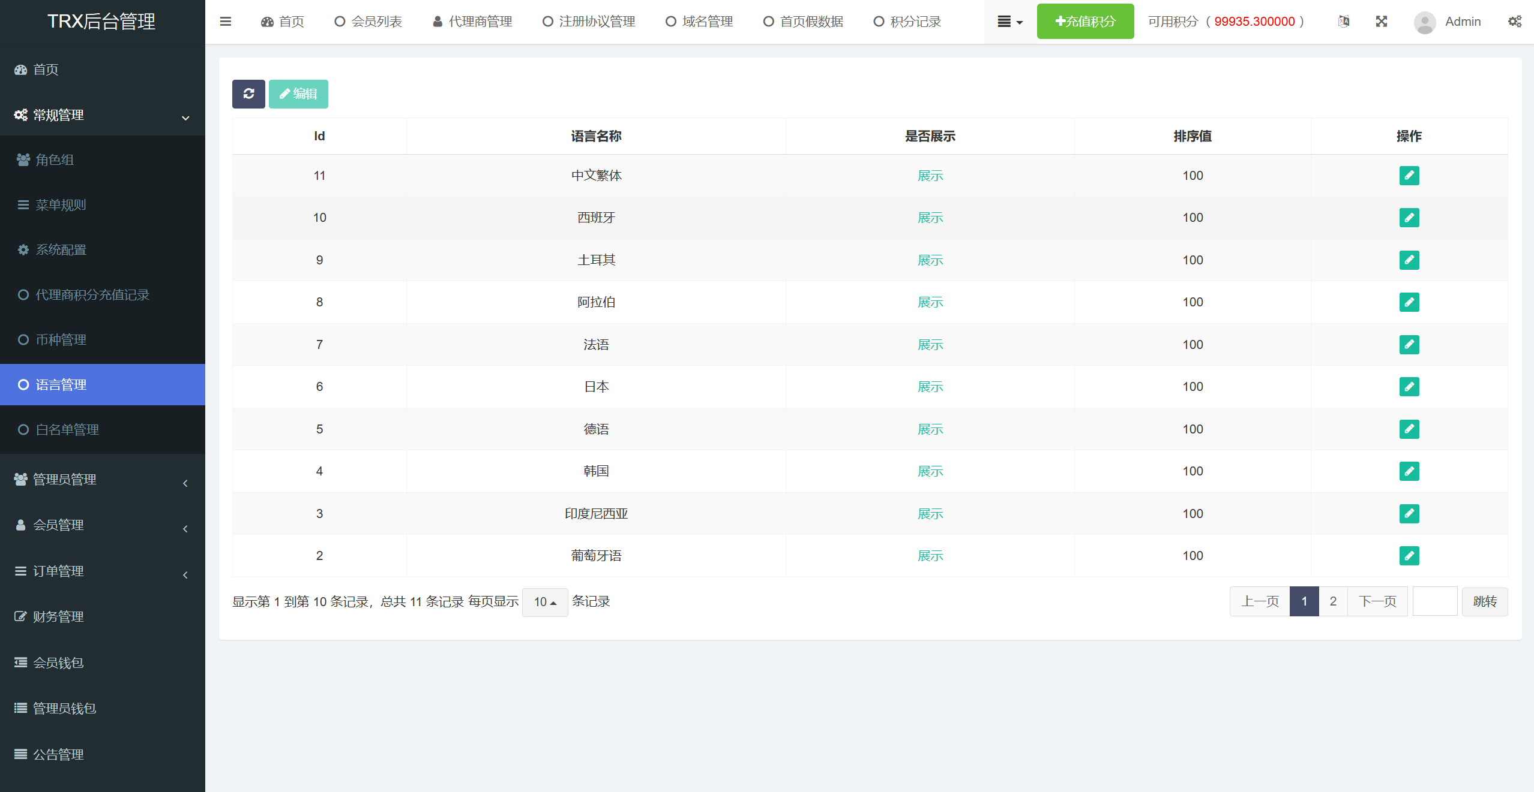Click edit pencil icon for 葡萄牙语 row
Viewport: 1534px width, 792px height.
pyautogui.click(x=1409, y=555)
